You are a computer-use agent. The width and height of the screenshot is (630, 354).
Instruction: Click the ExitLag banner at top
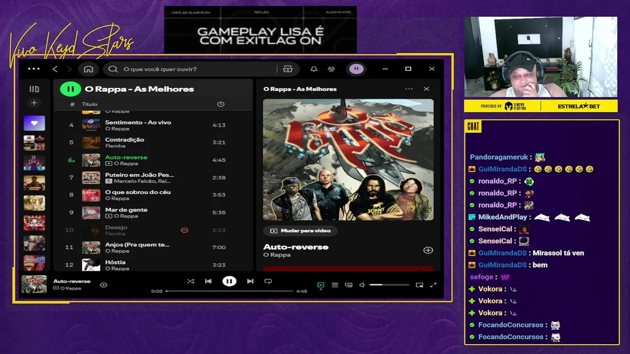coord(260,29)
